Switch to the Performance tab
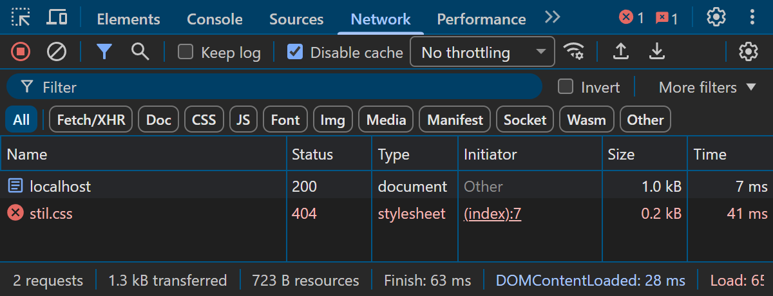Image resolution: width=773 pixels, height=296 pixels. (x=481, y=19)
